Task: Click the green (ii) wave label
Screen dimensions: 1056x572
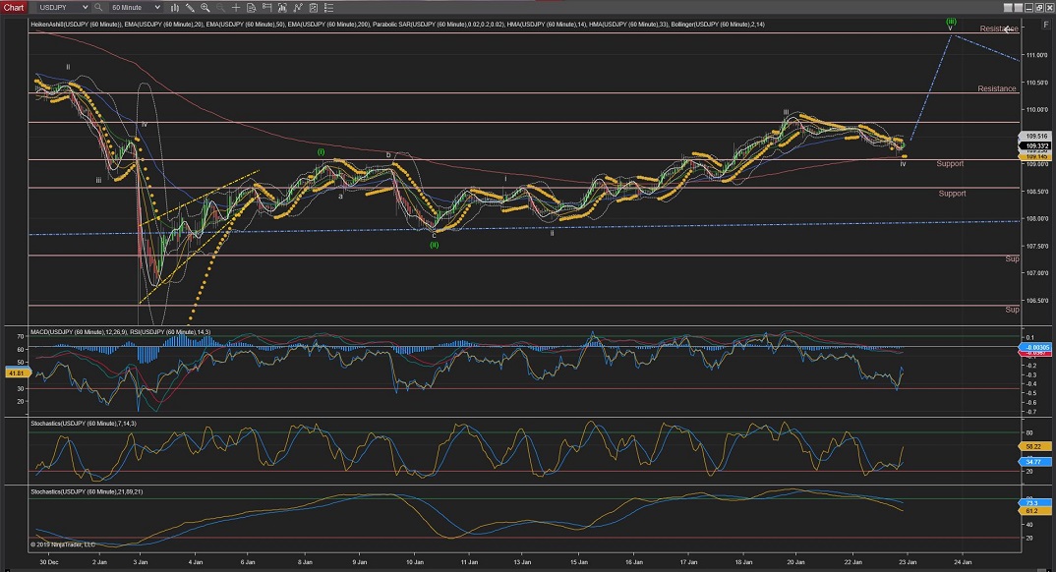Action: point(435,245)
